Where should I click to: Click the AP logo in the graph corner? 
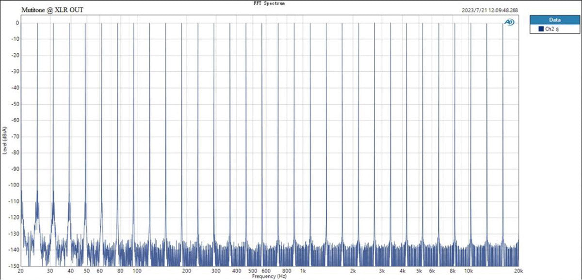(x=509, y=22)
